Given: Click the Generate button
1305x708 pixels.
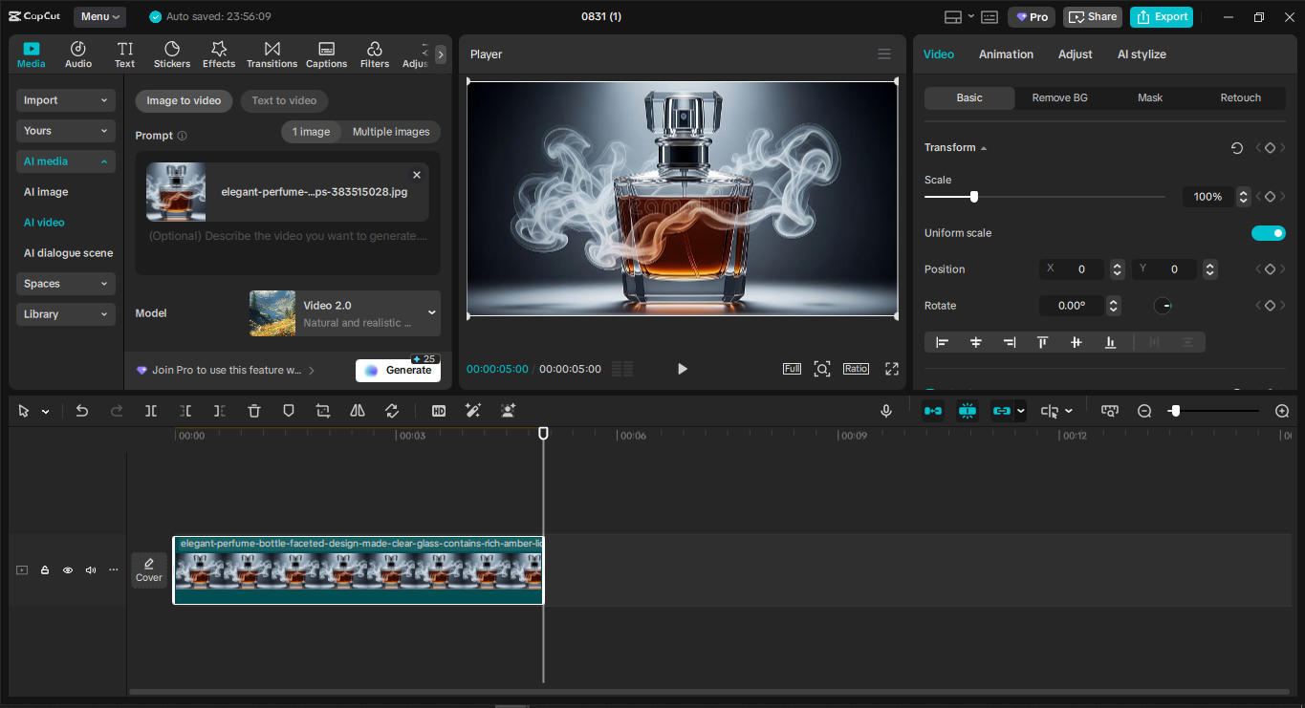Looking at the screenshot, I should [x=398, y=371].
